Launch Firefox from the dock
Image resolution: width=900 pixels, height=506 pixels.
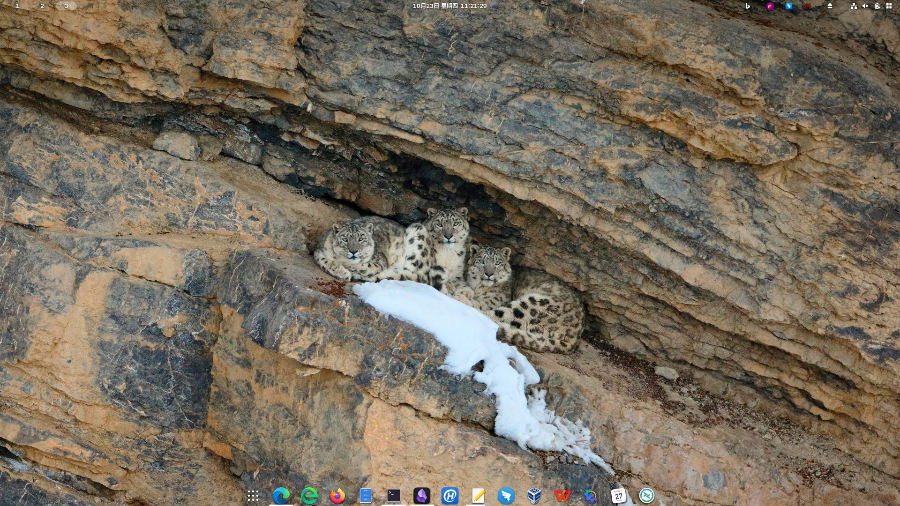[337, 496]
